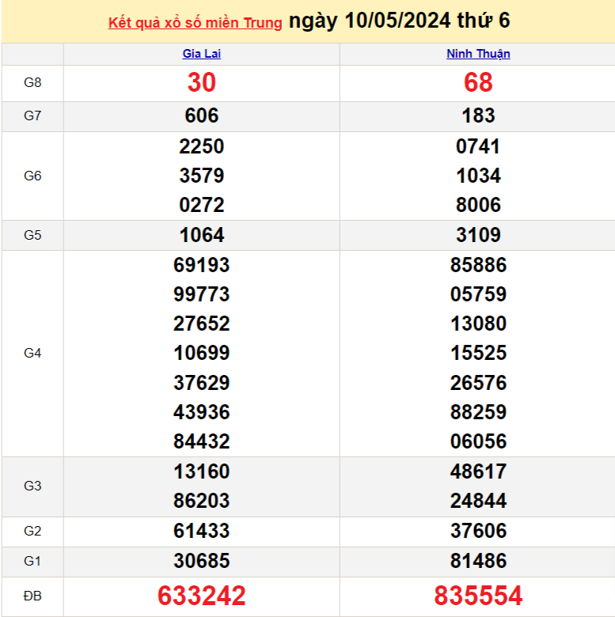The image size is (615, 617).
Task: Select the G4 row label
Action: [32, 354]
